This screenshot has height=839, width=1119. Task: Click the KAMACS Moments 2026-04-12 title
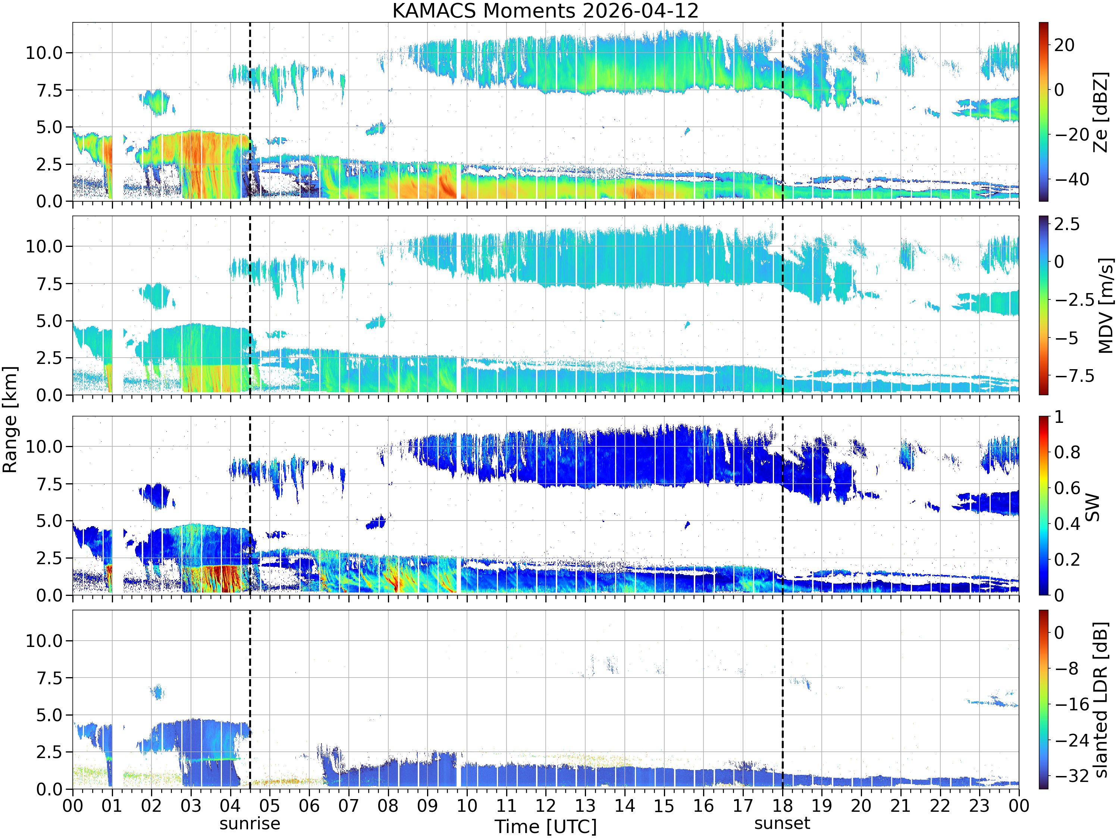pyautogui.click(x=545, y=10)
